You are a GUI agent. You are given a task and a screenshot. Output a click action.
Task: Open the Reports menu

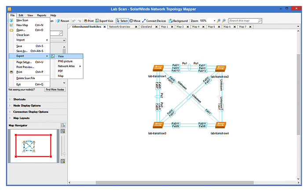pos(42,15)
